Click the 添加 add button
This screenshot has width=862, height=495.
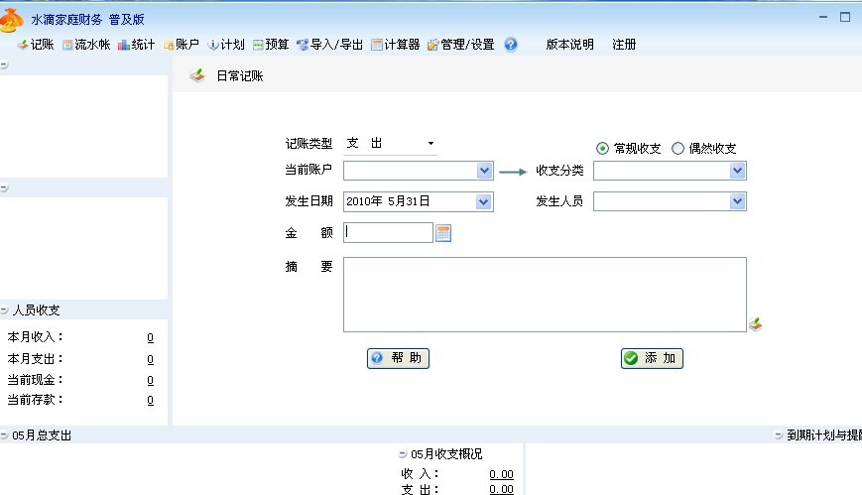(x=652, y=358)
